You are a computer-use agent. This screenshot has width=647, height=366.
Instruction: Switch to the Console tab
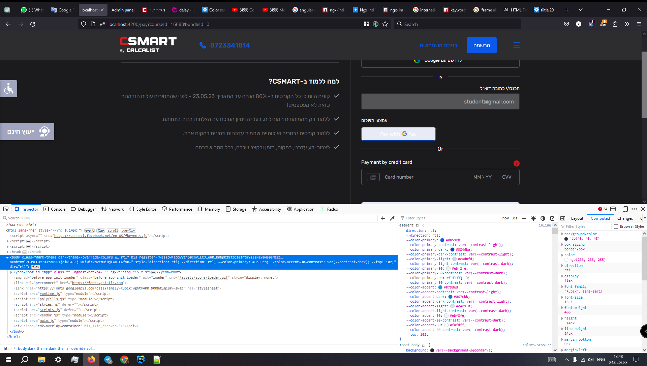[55, 209]
